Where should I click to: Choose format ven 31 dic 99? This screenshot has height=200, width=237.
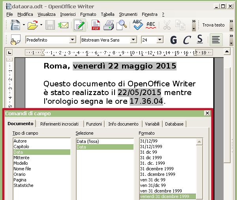click(x=168, y=180)
